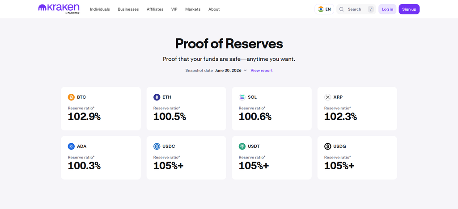Click the USDC 105%+ reserve ratio value
458x209 pixels.
pos(169,166)
